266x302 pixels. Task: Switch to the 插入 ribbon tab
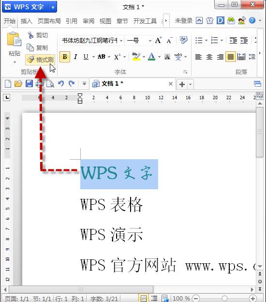click(x=27, y=21)
